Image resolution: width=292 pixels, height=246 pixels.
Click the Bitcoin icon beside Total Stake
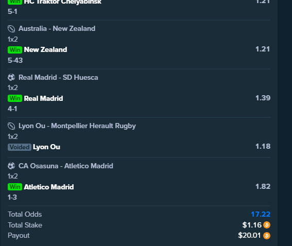[x=267, y=225]
